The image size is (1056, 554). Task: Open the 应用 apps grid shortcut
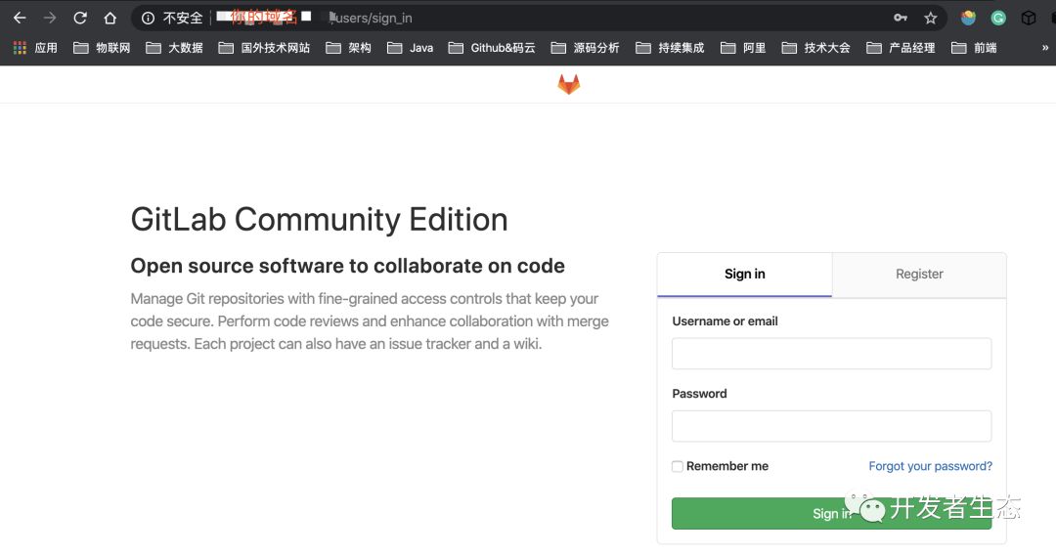pyautogui.click(x=36, y=48)
